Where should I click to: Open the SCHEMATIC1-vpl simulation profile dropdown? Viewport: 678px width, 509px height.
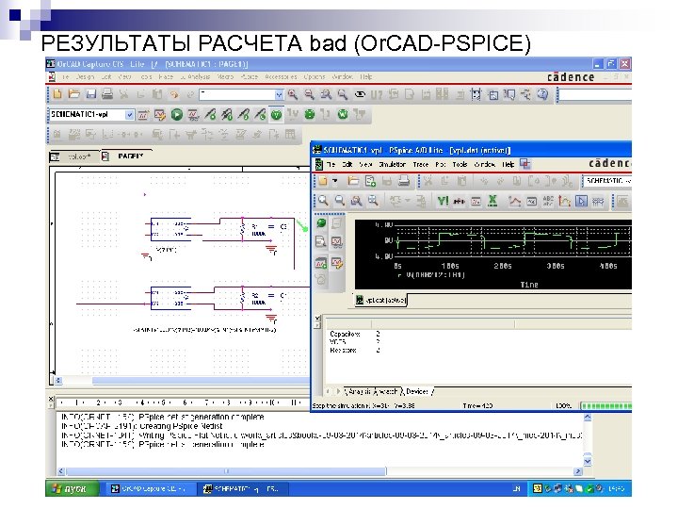coord(129,115)
